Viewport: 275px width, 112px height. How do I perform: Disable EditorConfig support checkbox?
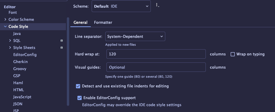pos(80,98)
